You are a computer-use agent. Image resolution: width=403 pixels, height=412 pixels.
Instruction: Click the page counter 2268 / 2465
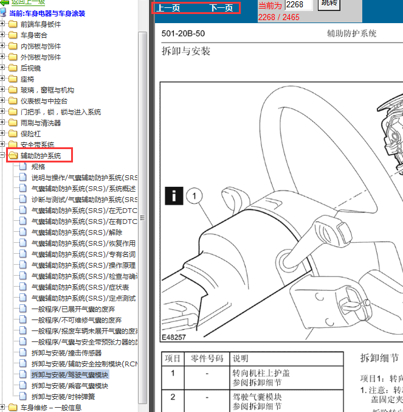(278, 17)
